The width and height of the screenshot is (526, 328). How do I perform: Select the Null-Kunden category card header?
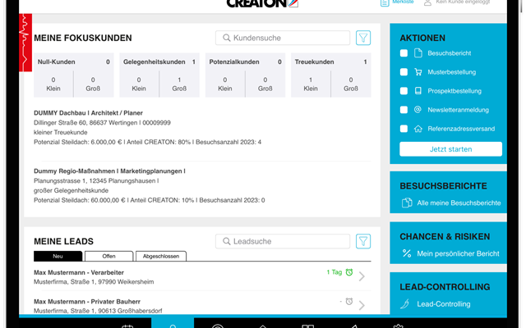73,61
